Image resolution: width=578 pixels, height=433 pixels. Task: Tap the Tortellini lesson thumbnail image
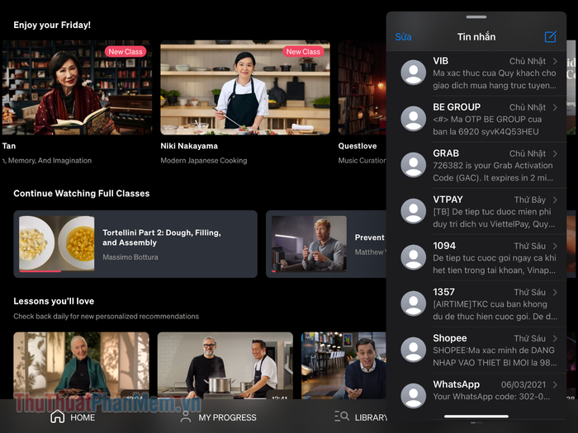point(57,244)
